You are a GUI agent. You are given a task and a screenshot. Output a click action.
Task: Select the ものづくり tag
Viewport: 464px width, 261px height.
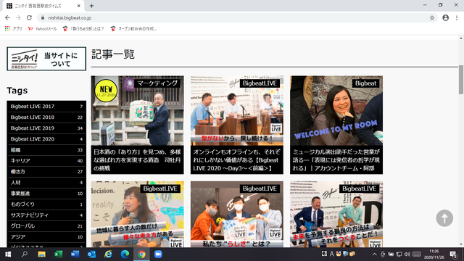pos(46,204)
